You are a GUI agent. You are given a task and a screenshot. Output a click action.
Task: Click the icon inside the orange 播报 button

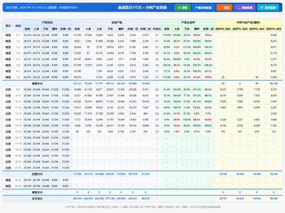coord(221,8)
